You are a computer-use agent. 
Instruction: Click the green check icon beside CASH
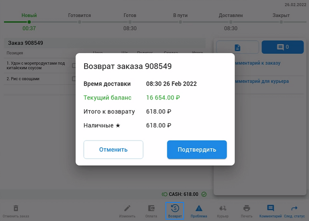coord(204,194)
